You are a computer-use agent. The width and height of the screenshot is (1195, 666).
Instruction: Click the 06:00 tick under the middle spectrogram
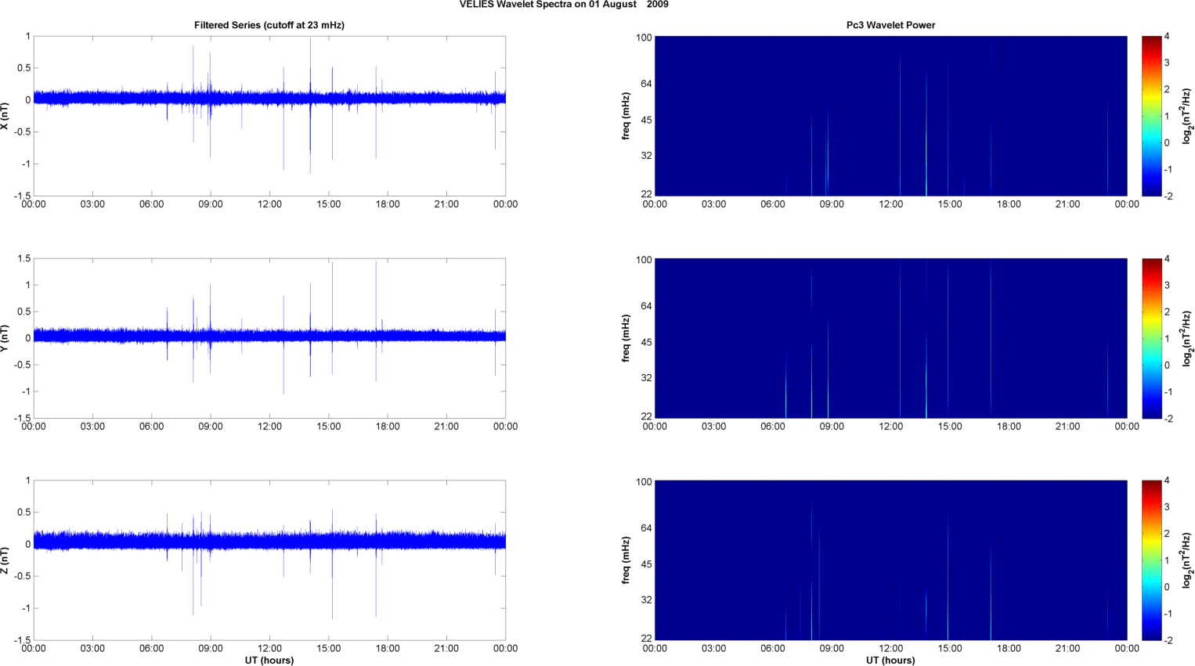click(772, 427)
